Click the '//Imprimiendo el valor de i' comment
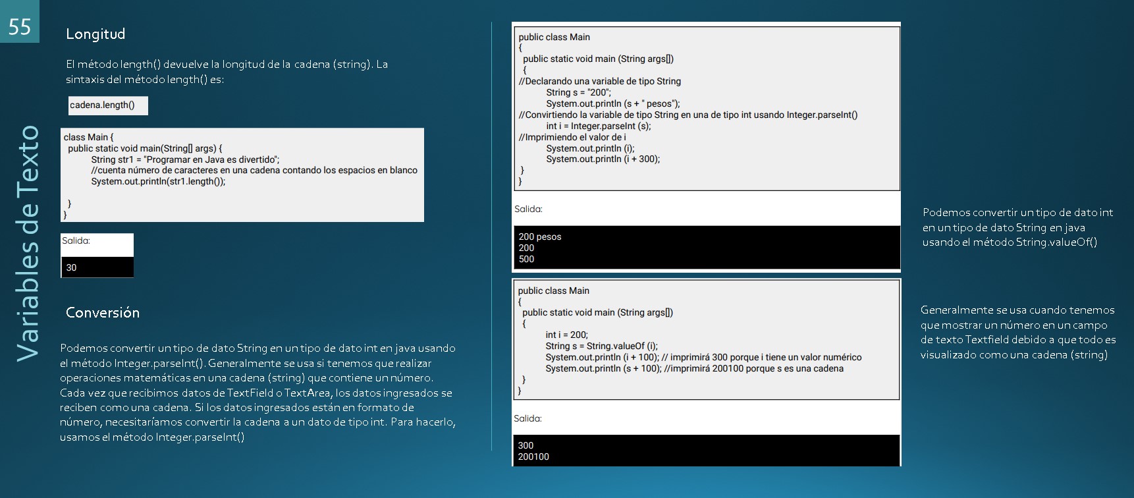Viewport: 1134px width, 498px height. [572, 137]
